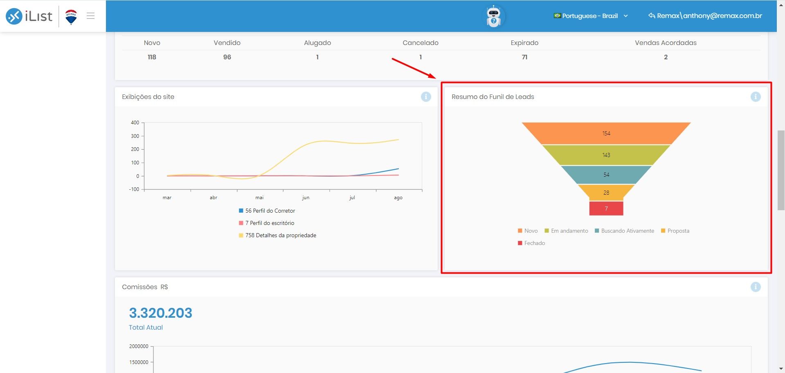785x373 pixels.
Task: Click the Brazil flag icon
Action: pos(557,16)
